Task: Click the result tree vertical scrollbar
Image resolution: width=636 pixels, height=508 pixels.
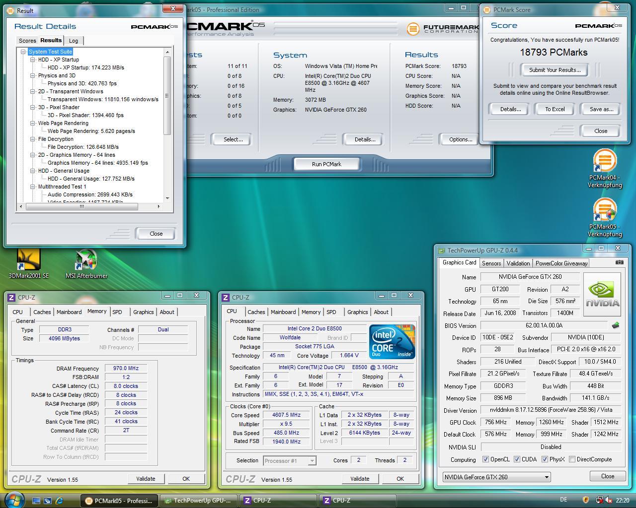Action: 167,95
